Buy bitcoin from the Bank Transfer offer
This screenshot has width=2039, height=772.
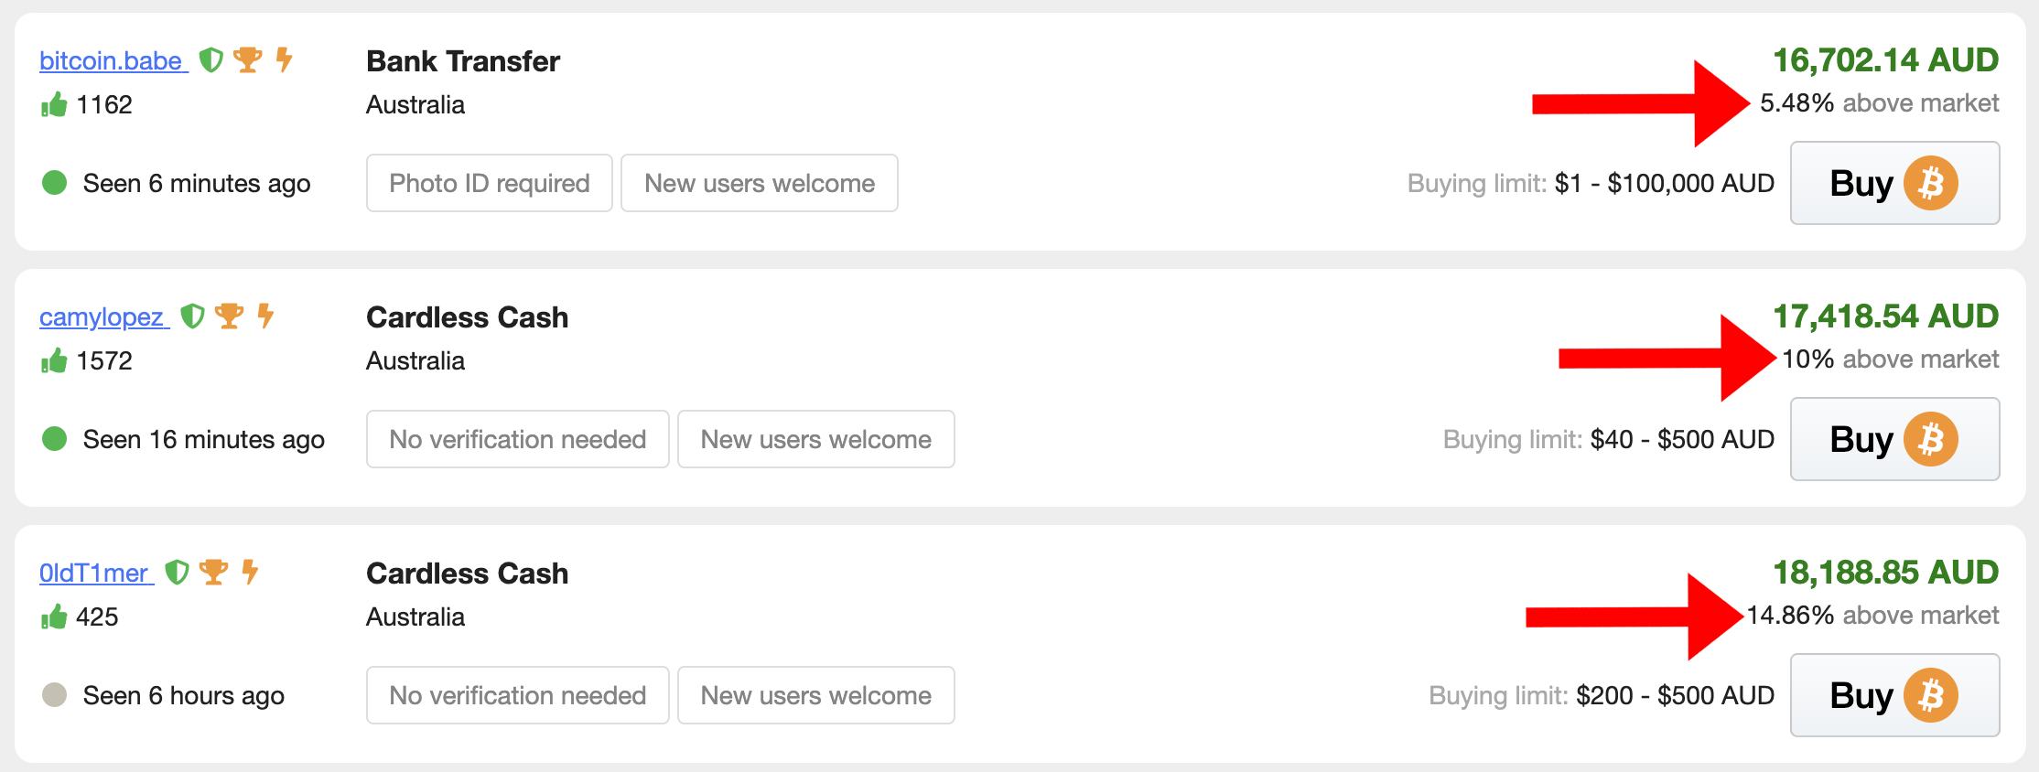tap(1894, 183)
